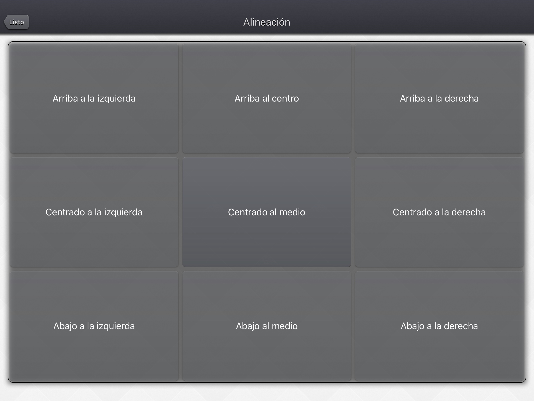Select Abajo a la izquierda alignment
This screenshot has height=401, width=534.
coord(94,326)
